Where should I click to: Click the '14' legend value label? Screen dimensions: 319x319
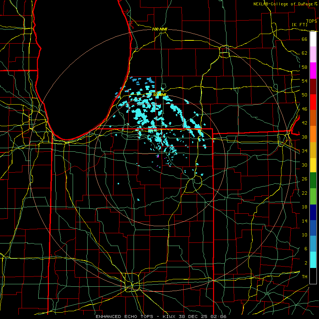304,221
